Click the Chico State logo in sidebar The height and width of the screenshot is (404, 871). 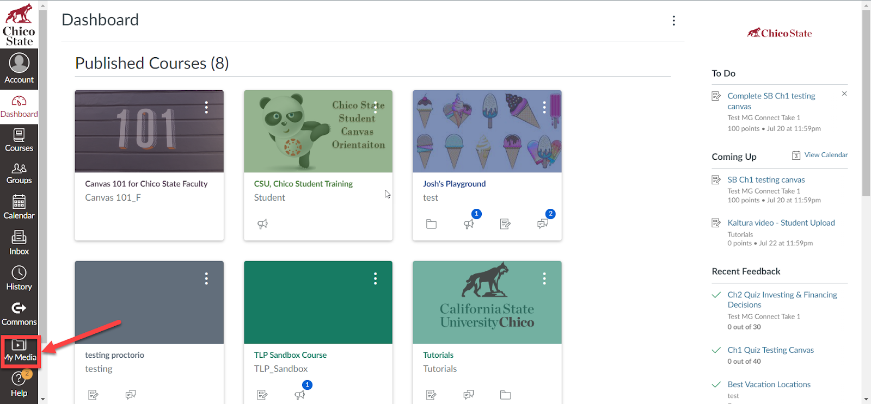click(x=19, y=24)
